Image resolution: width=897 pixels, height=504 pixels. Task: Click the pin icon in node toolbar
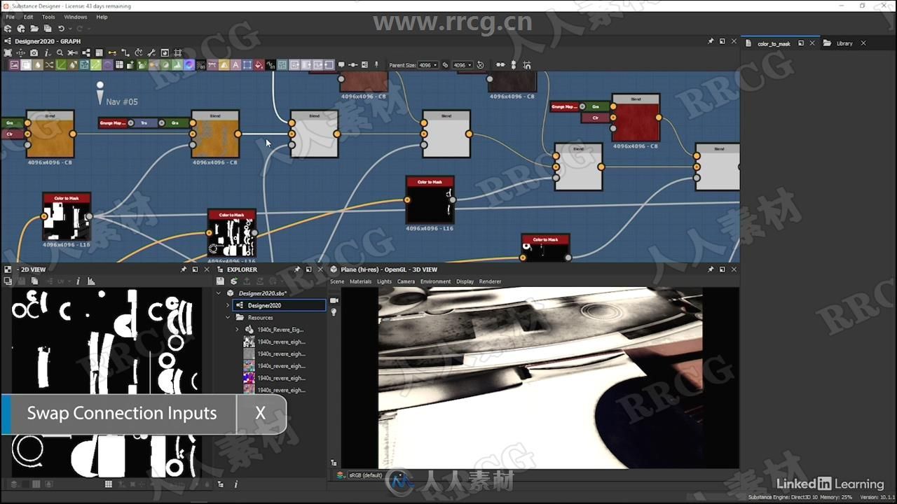pyautogui.click(x=376, y=64)
